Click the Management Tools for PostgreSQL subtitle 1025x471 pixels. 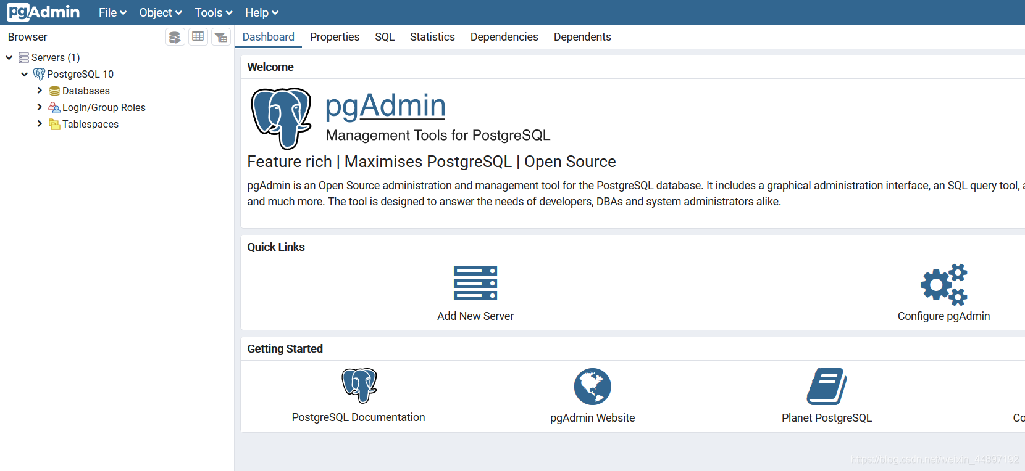pos(438,136)
